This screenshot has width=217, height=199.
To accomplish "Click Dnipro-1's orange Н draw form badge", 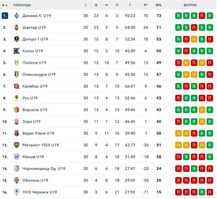I will pos(194,39).
